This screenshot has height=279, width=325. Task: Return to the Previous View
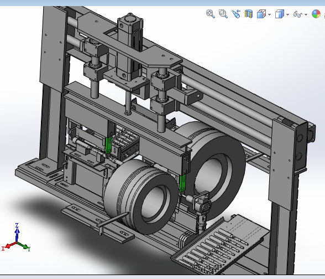coord(236,14)
